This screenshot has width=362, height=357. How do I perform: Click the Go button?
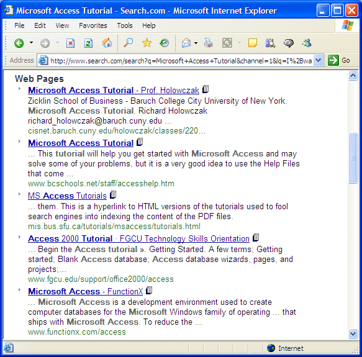tap(338, 60)
